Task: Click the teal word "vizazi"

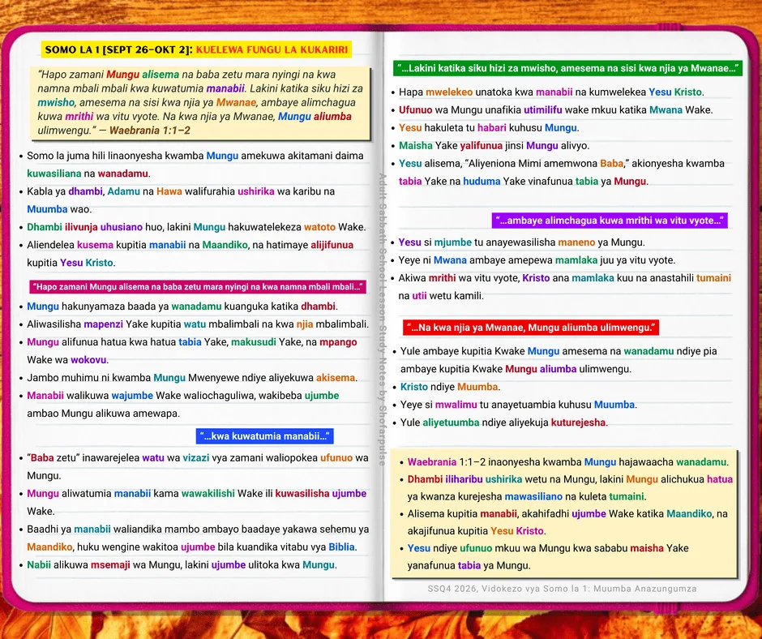Action: [196, 458]
